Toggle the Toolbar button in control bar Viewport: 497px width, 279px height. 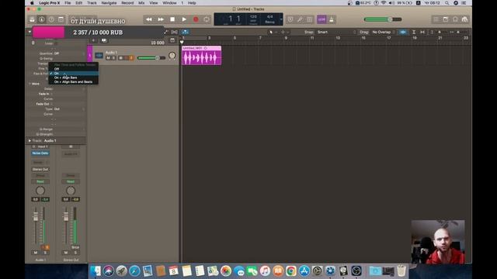click(x=61, y=19)
